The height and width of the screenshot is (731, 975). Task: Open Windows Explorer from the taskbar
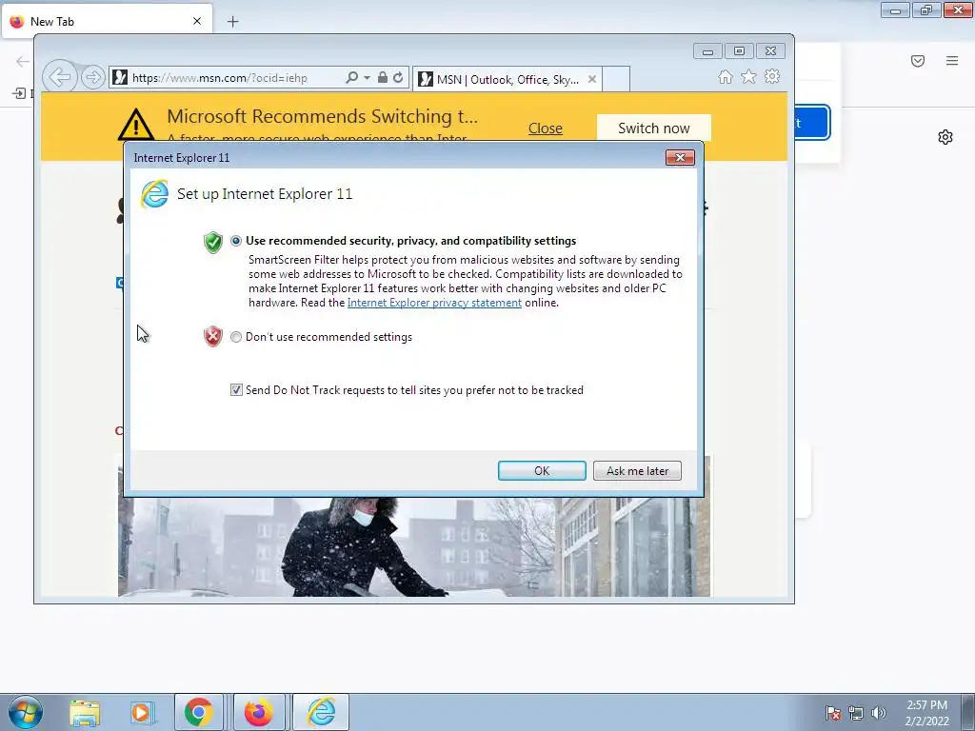point(85,712)
